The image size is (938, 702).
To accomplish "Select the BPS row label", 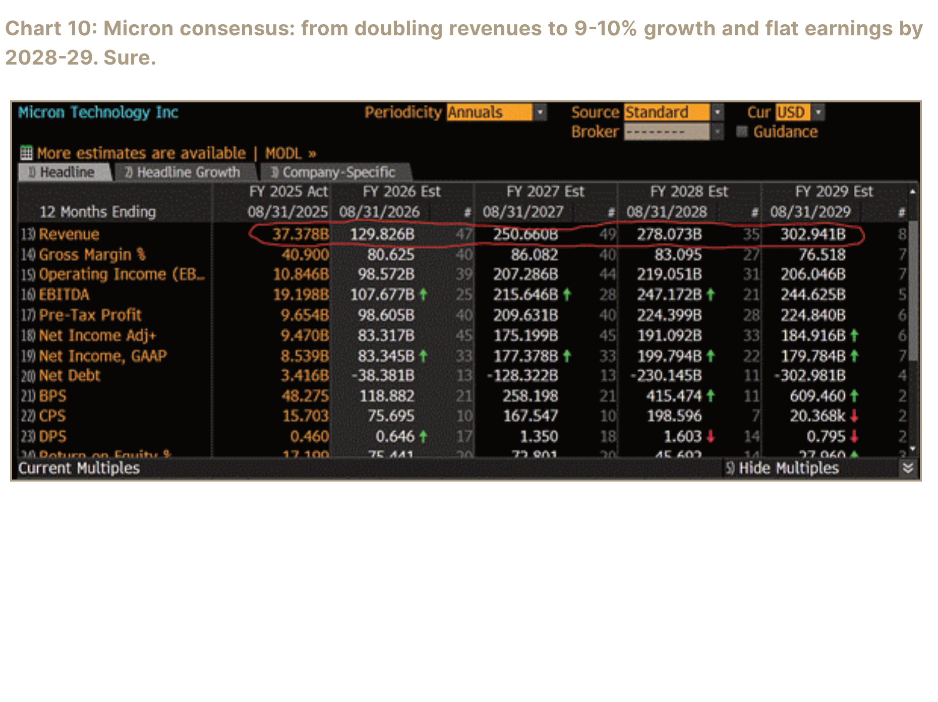I will [52, 396].
